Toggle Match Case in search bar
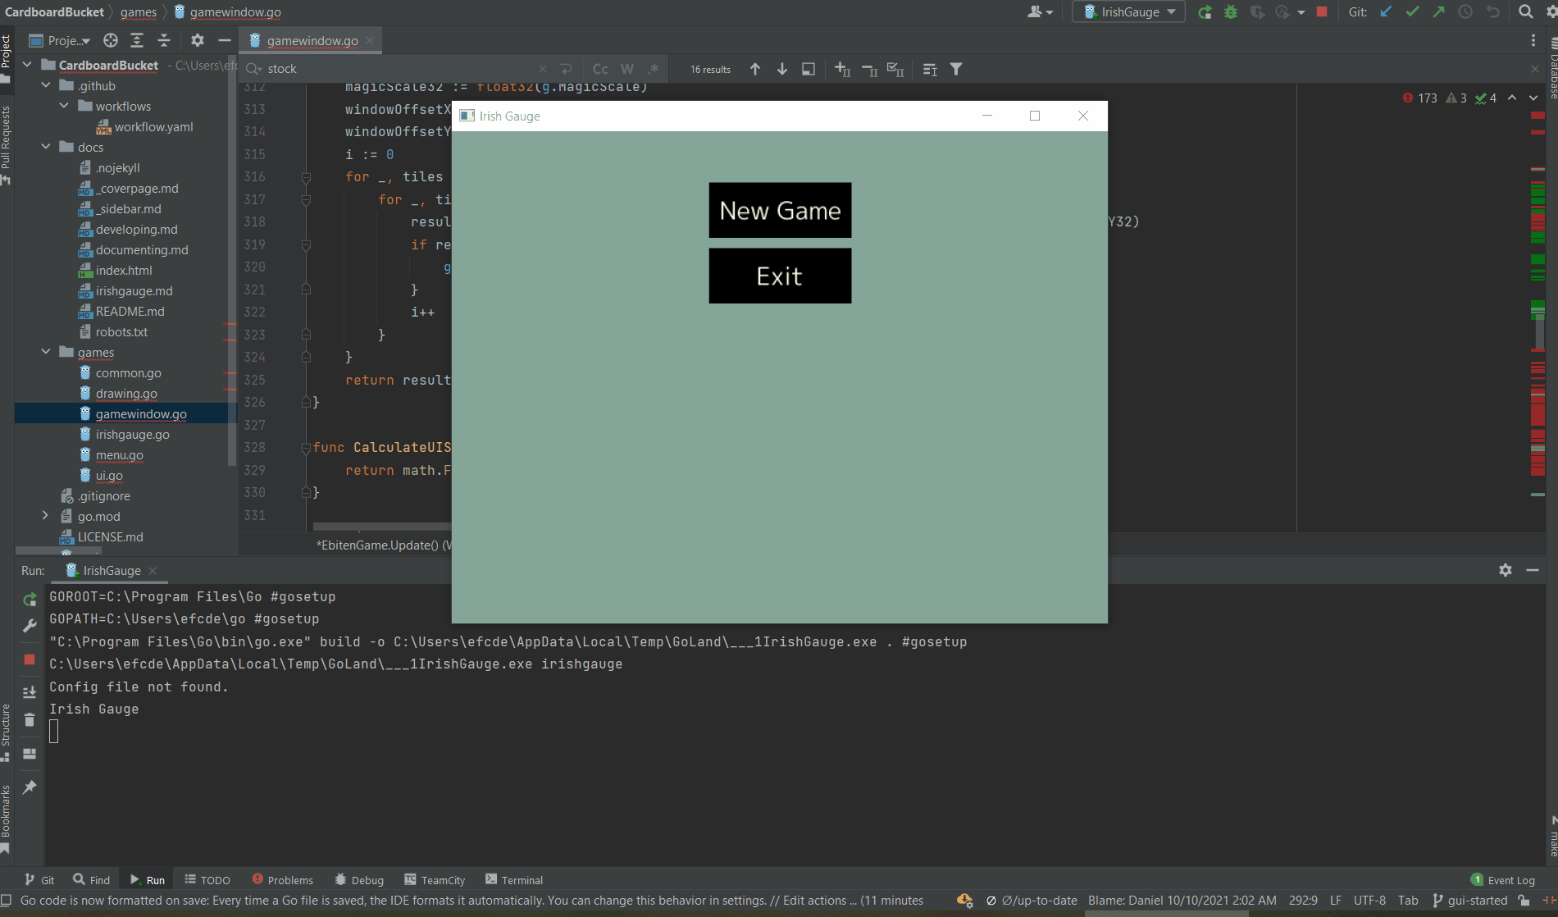The width and height of the screenshot is (1558, 917). [x=600, y=70]
